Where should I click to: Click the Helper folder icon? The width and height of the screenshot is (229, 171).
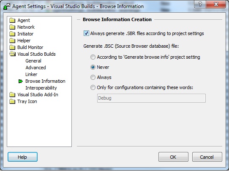[x=12, y=41]
